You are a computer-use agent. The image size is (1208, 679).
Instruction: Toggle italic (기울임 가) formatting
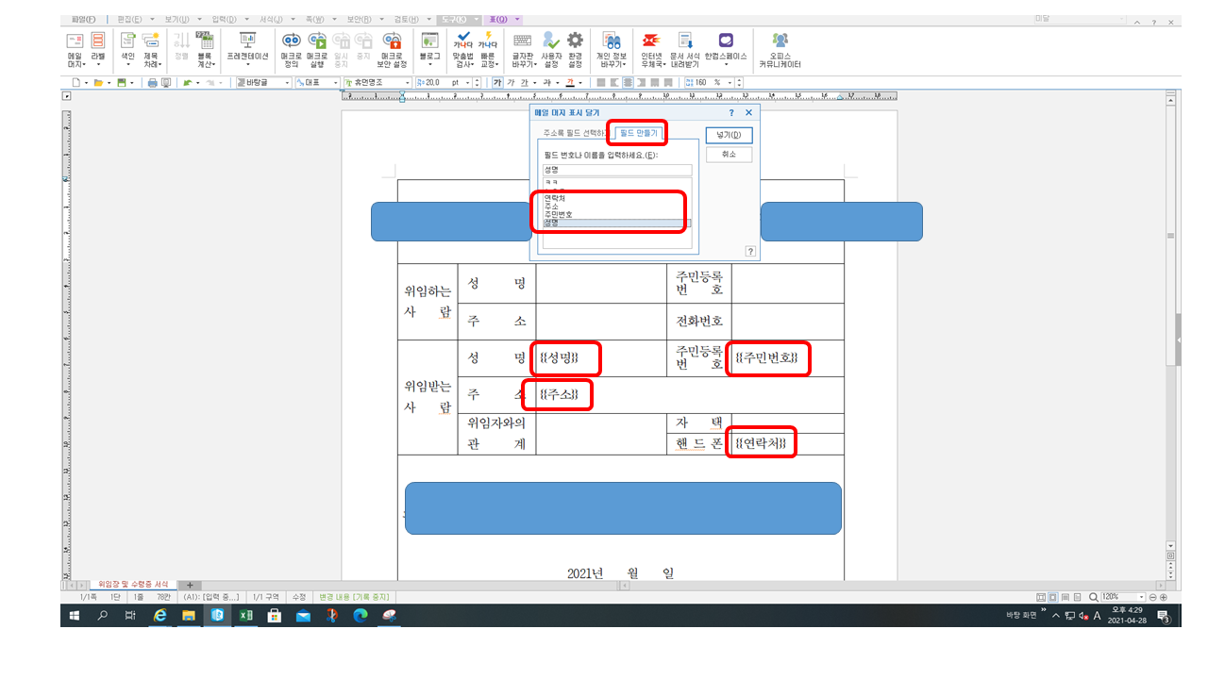[511, 83]
